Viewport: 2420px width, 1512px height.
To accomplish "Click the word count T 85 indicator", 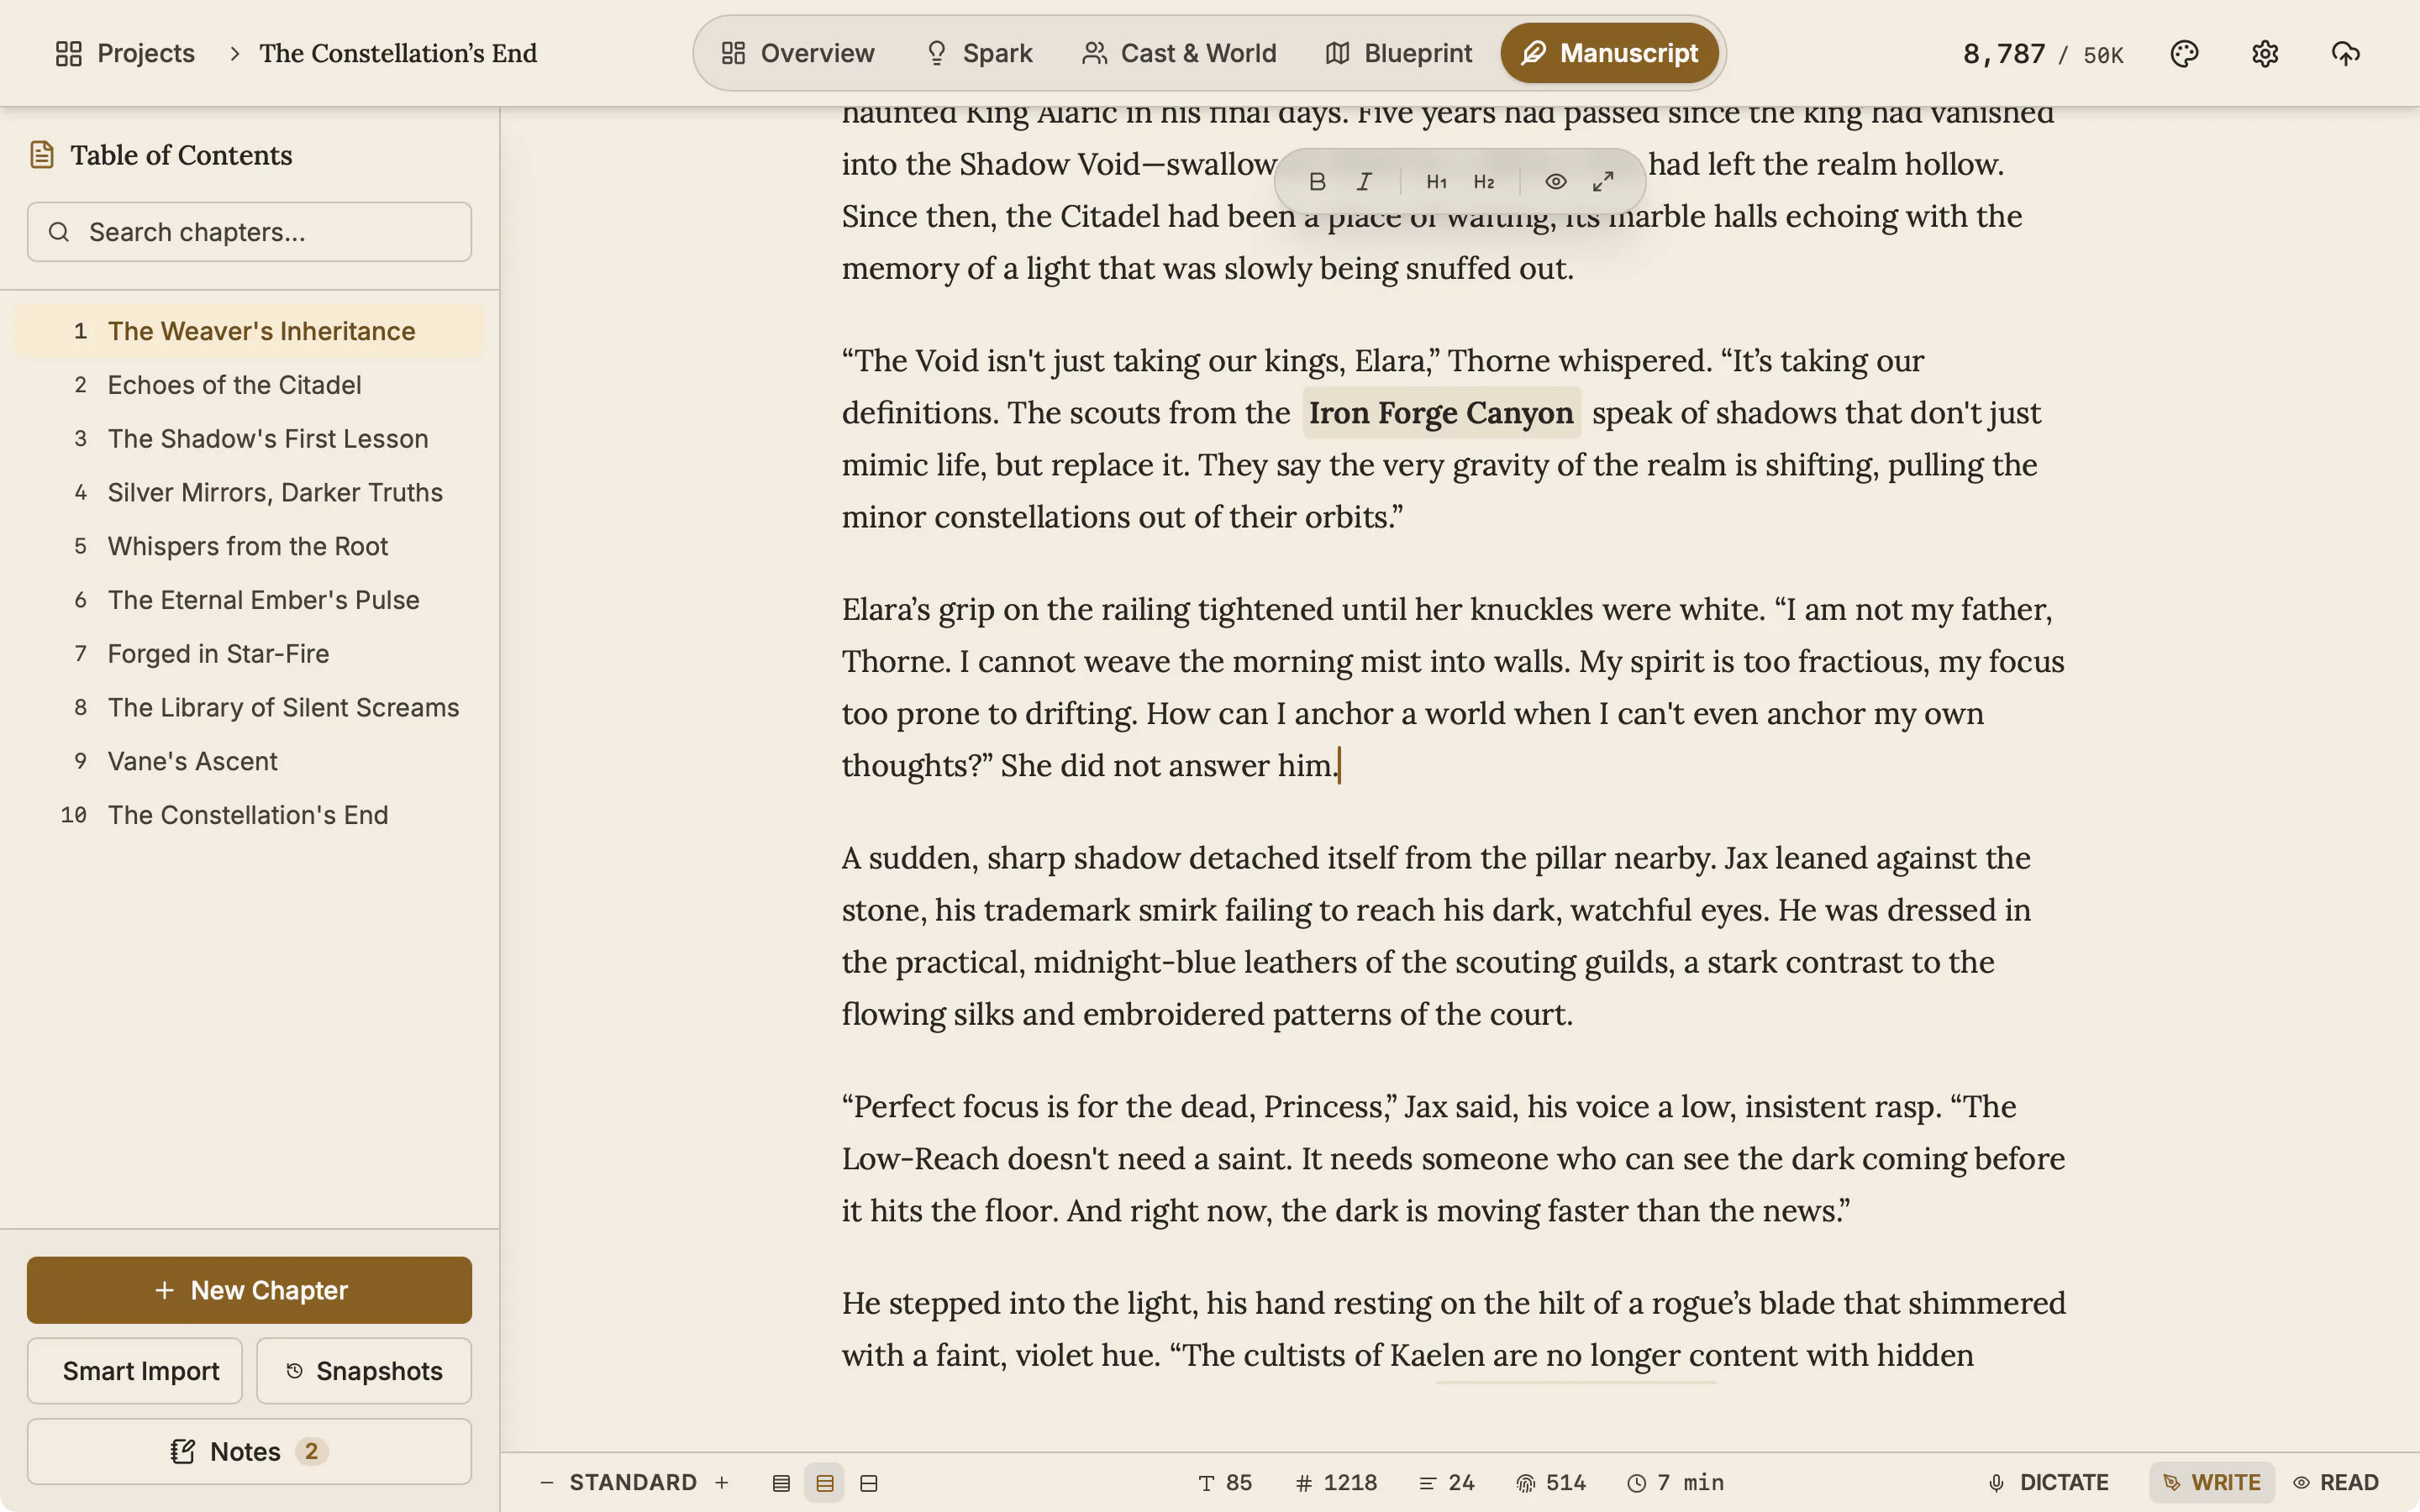I will (1225, 1483).
